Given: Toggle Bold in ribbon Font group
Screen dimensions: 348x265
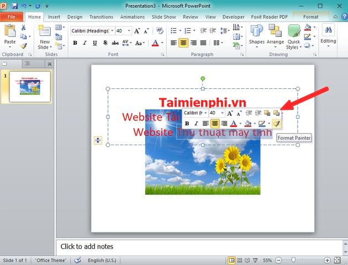Looking at the screenshot, I should (75, 43).
